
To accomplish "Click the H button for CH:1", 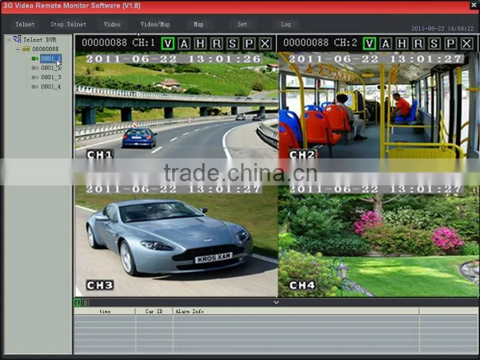I will click(x=200, y=43).
